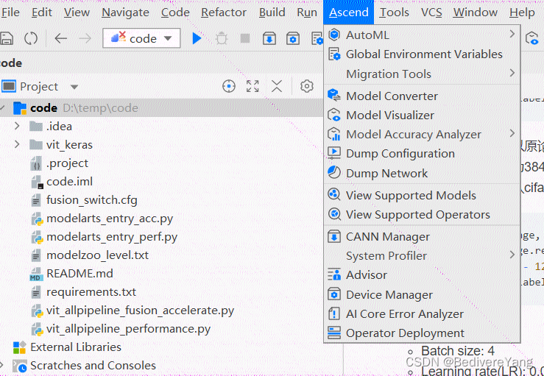544x376 pixels.
Task: Open the File menu
Action: click(x=10, y=13)
